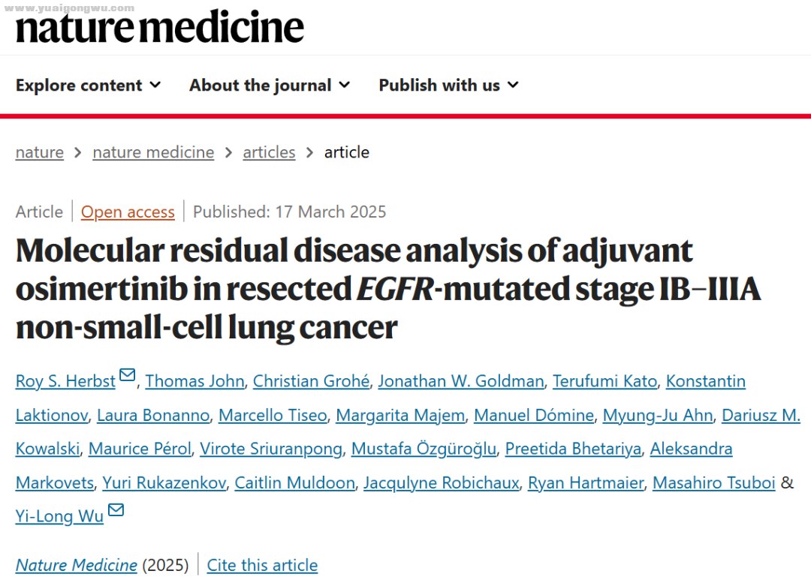Click the Nature Medicine journal link
The height and width of the screenshot is (583, 811).
[77, 565]
